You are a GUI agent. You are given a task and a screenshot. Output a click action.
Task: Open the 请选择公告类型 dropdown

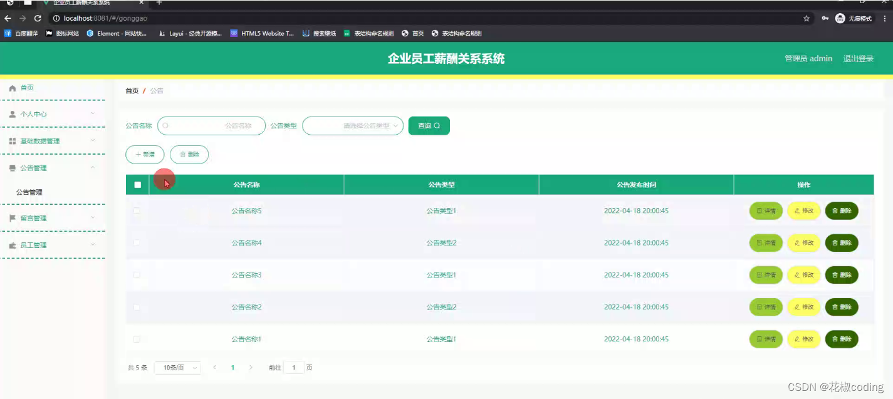353,125
